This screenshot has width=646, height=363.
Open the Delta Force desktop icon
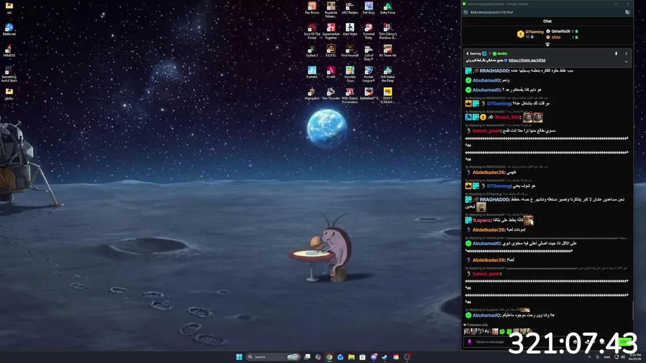[388, 8]
